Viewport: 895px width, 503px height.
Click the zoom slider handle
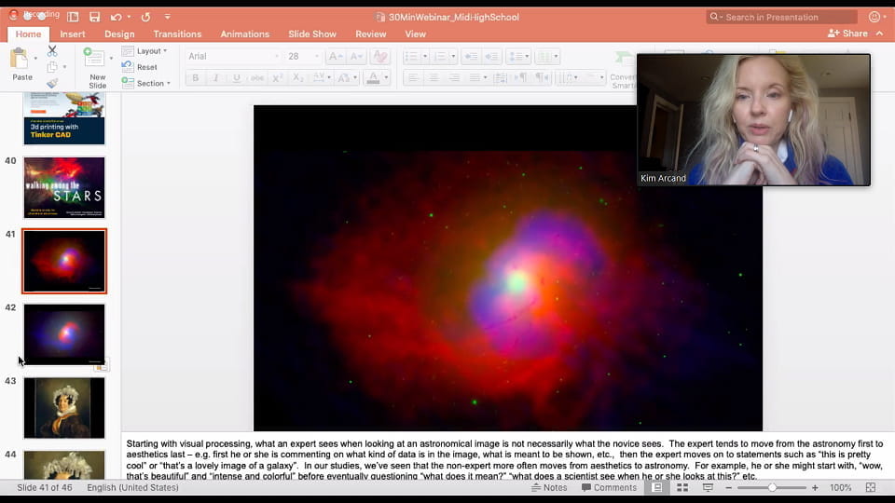click(772, 487)
